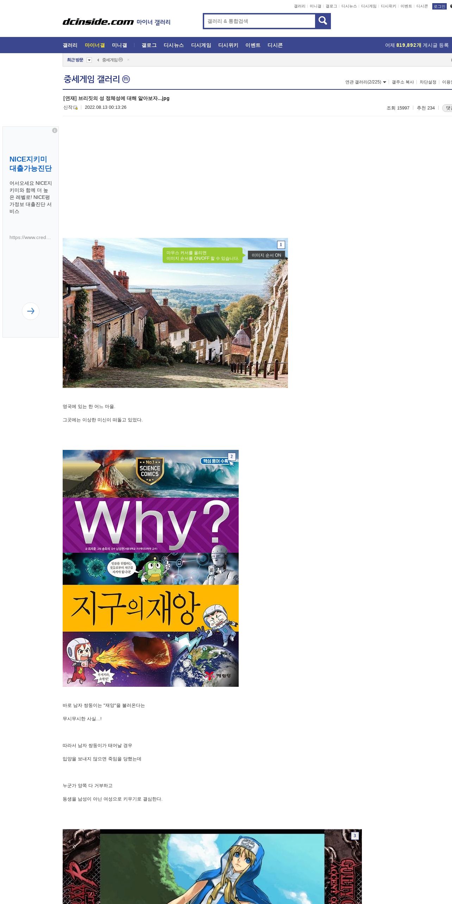Open the 갤로그 nav menu item
This screenshot has height=904, width=452.
coord(149,45)
